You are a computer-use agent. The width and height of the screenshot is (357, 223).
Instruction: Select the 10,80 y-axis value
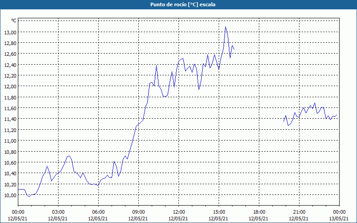pyautogui.click(x=10, y=152)
